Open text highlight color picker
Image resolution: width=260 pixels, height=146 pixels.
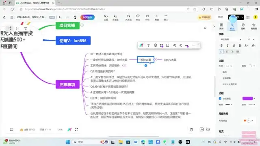click(x=253, y=45)
